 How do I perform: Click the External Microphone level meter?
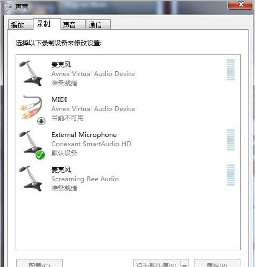(231, 140)
